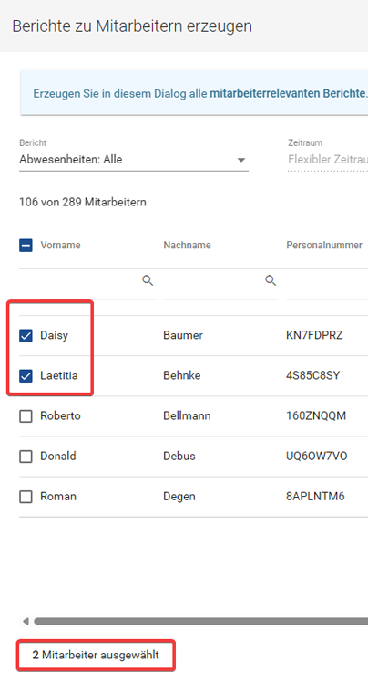Sort by the Personalnummer column header
Viewport: 368px width, 683px height.
[324, 246]
